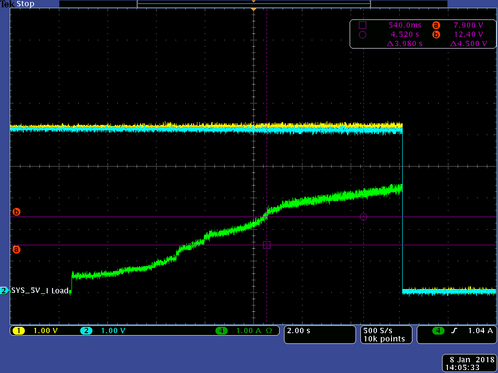Click the 2.00 s timebase readout
The image size is (498, 373).
[299, 331]
